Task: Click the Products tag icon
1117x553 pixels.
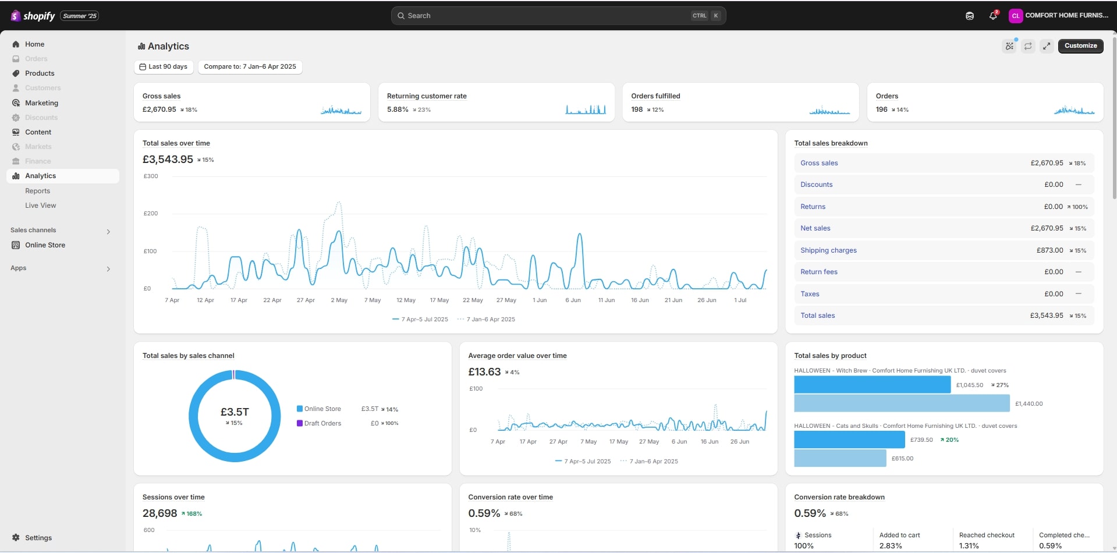Action: 16,73
